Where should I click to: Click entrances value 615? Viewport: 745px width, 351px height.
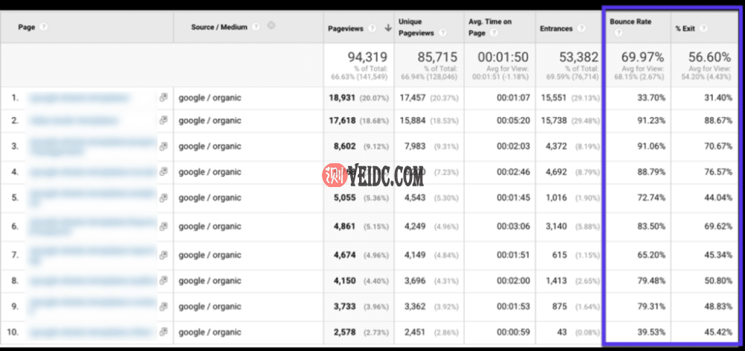(x=559, y=255)
